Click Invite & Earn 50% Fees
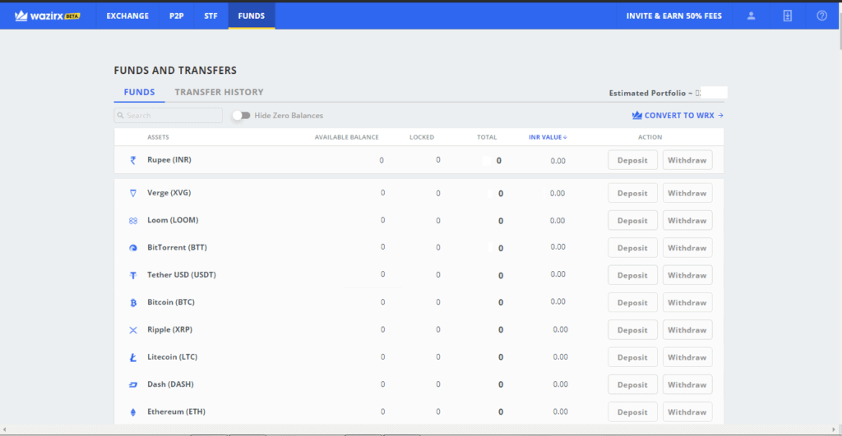Image resolution: width=842 pixels, height=436 pixels. coord(674,16)
